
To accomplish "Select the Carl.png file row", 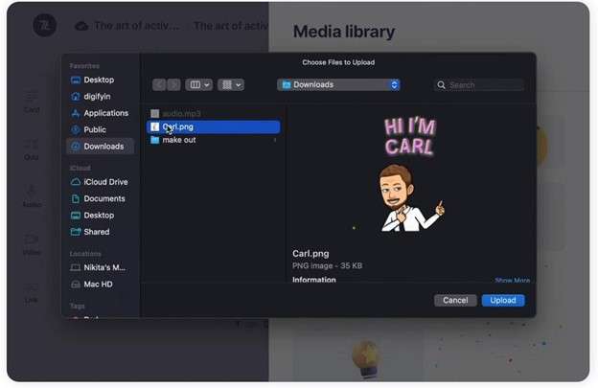I will click(x=214, y=126).
